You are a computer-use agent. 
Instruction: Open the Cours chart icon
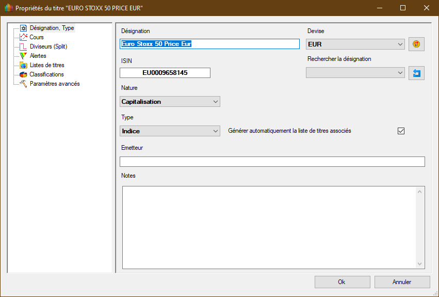(x=23, y=37)
